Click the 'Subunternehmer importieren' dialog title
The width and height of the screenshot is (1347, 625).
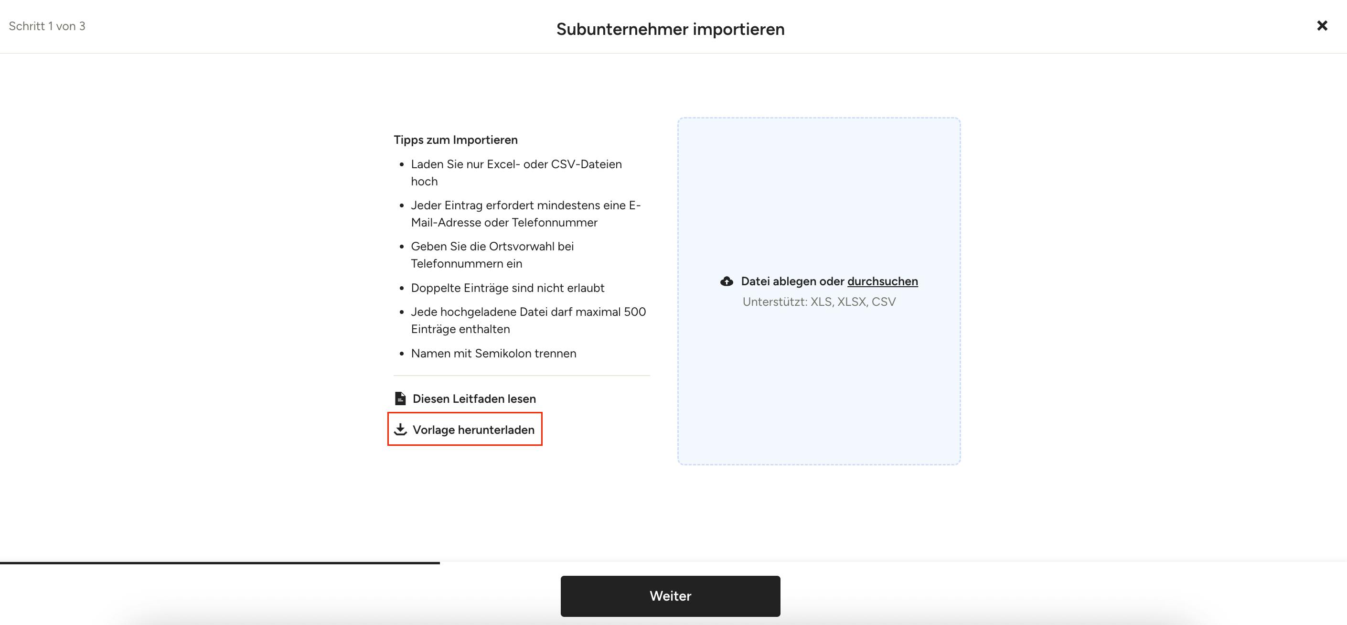tap(670, 29)
